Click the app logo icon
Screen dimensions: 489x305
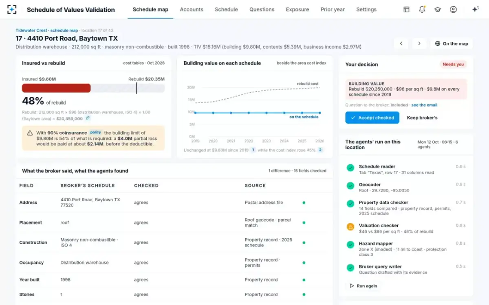[x=12, y=9]
